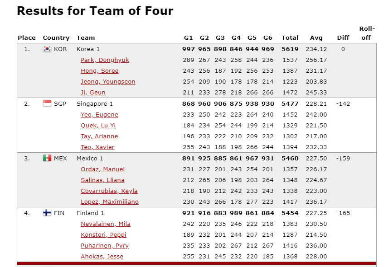The height and width of the screenshot is (267, 388).
Task: Select Teo, Xavier link
Action: [x=97, y=147]
